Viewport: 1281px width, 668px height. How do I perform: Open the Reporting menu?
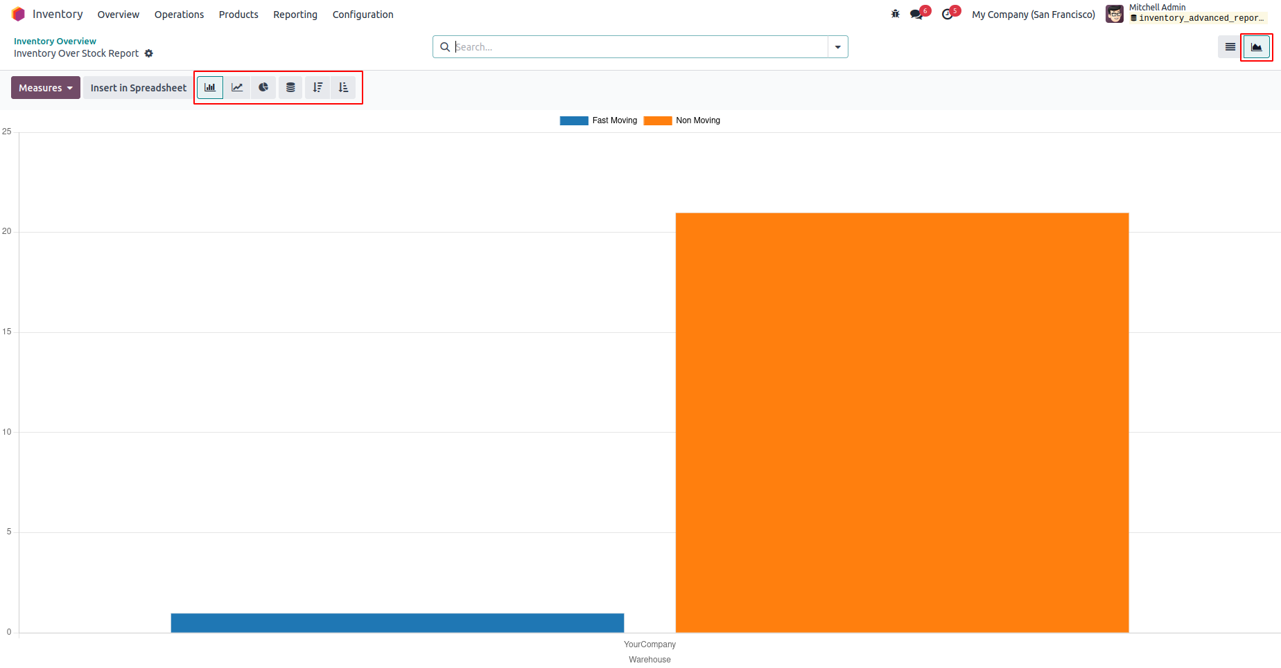point(295,15)
